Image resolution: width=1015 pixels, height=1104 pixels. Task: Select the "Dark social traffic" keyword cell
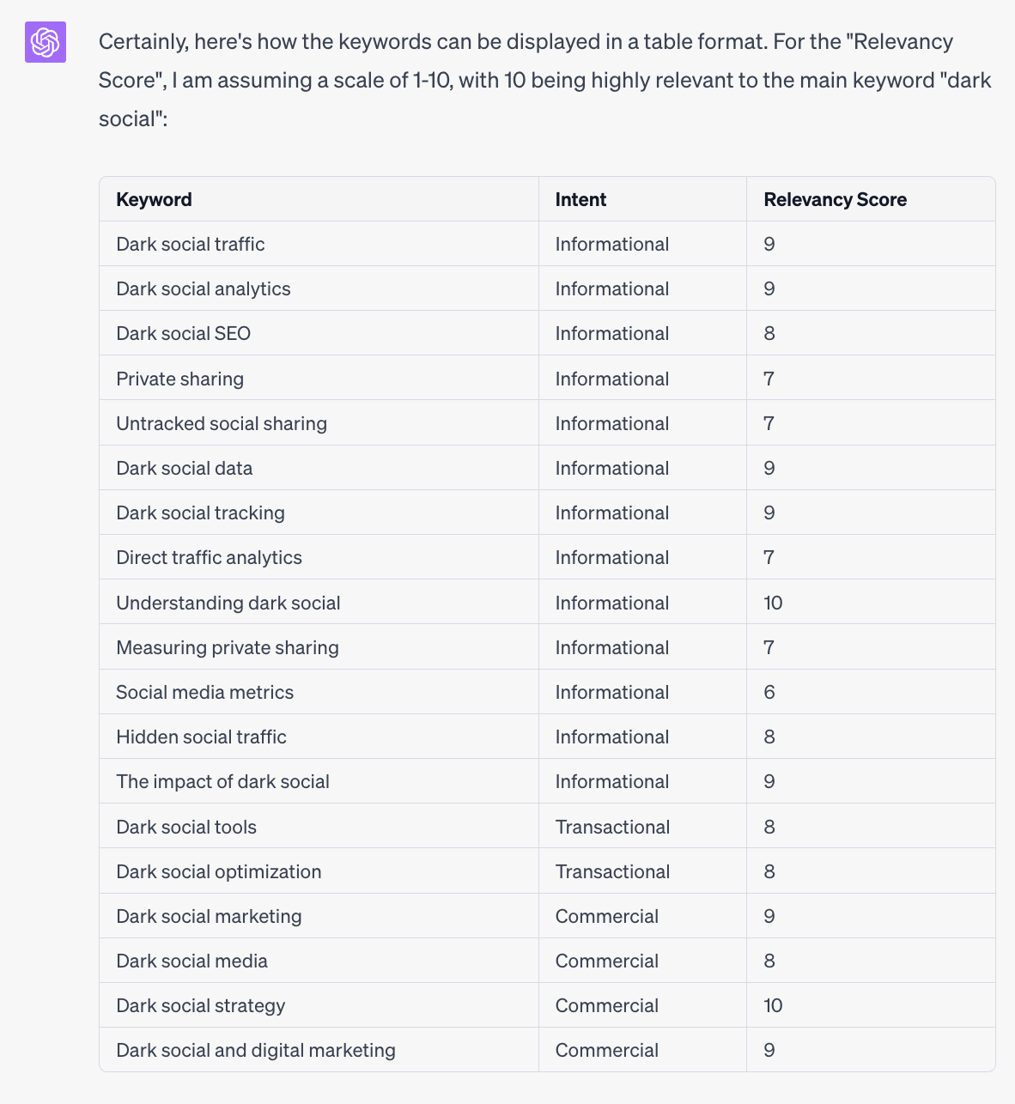191,244
